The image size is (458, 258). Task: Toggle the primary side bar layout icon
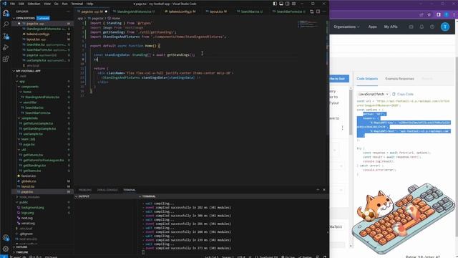[x=275, y=4]
